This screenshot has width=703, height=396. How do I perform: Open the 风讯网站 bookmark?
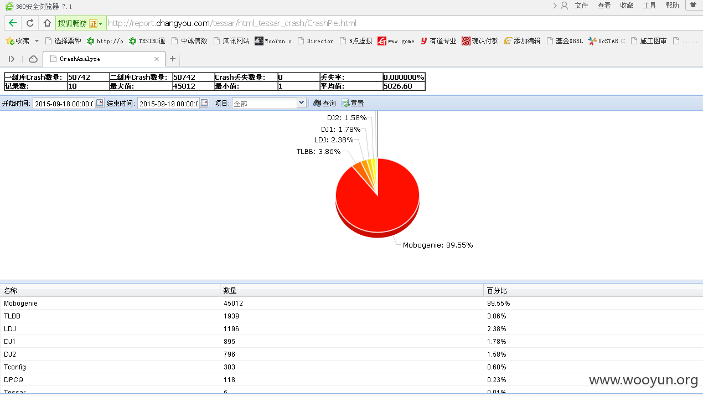coord(231,41)
